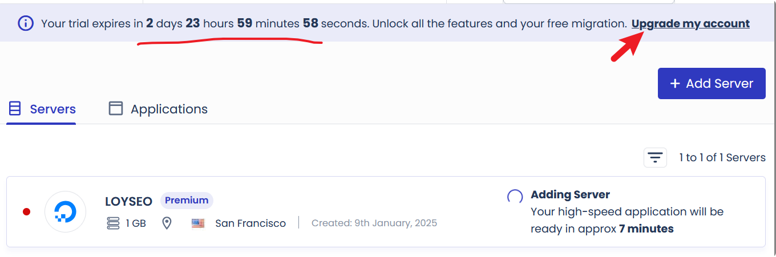The height and width of the screenshot is (257, 776).
Task: Open the LOYSEO server name
Action: point(128,201)
